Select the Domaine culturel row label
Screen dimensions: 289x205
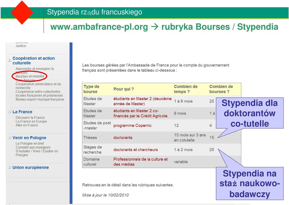pyautogui.click(x=92, y=162)
